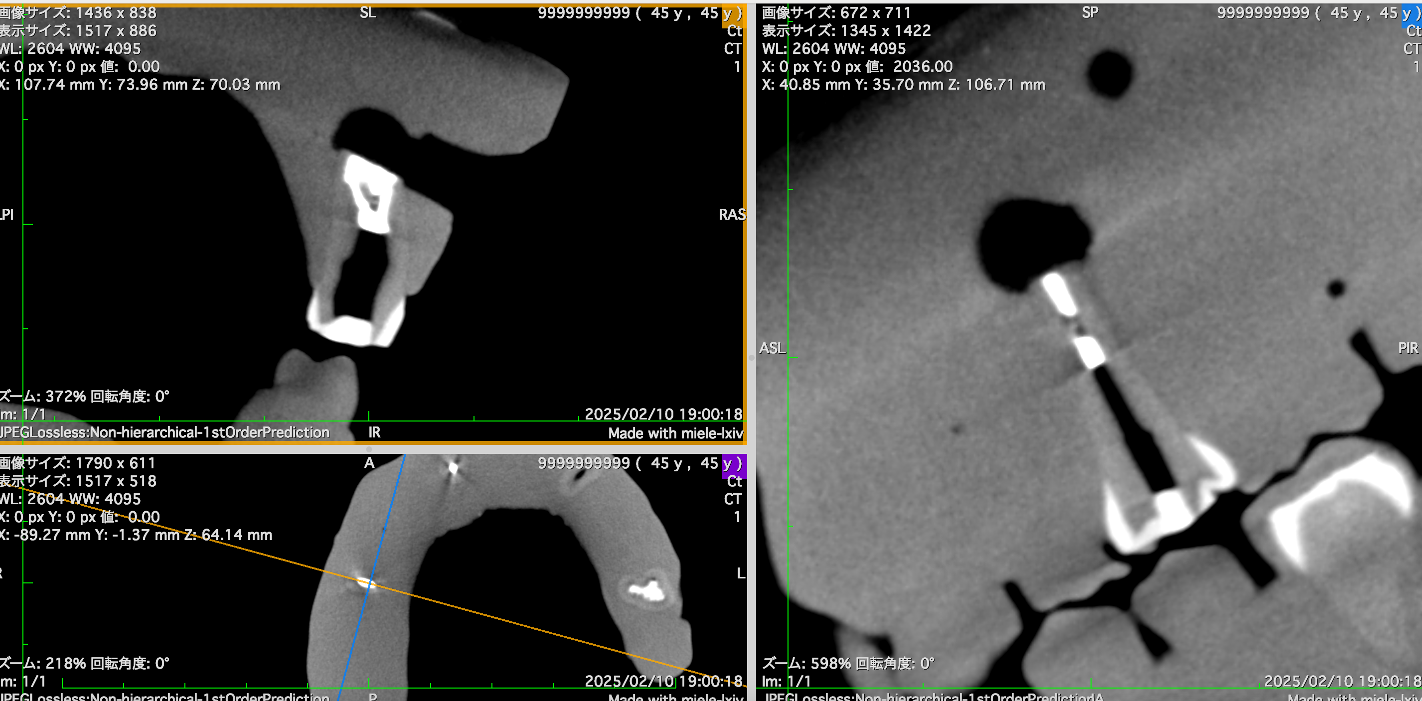
Task: Click zoom 218% rotation text
Action: [x=84, y=663]
